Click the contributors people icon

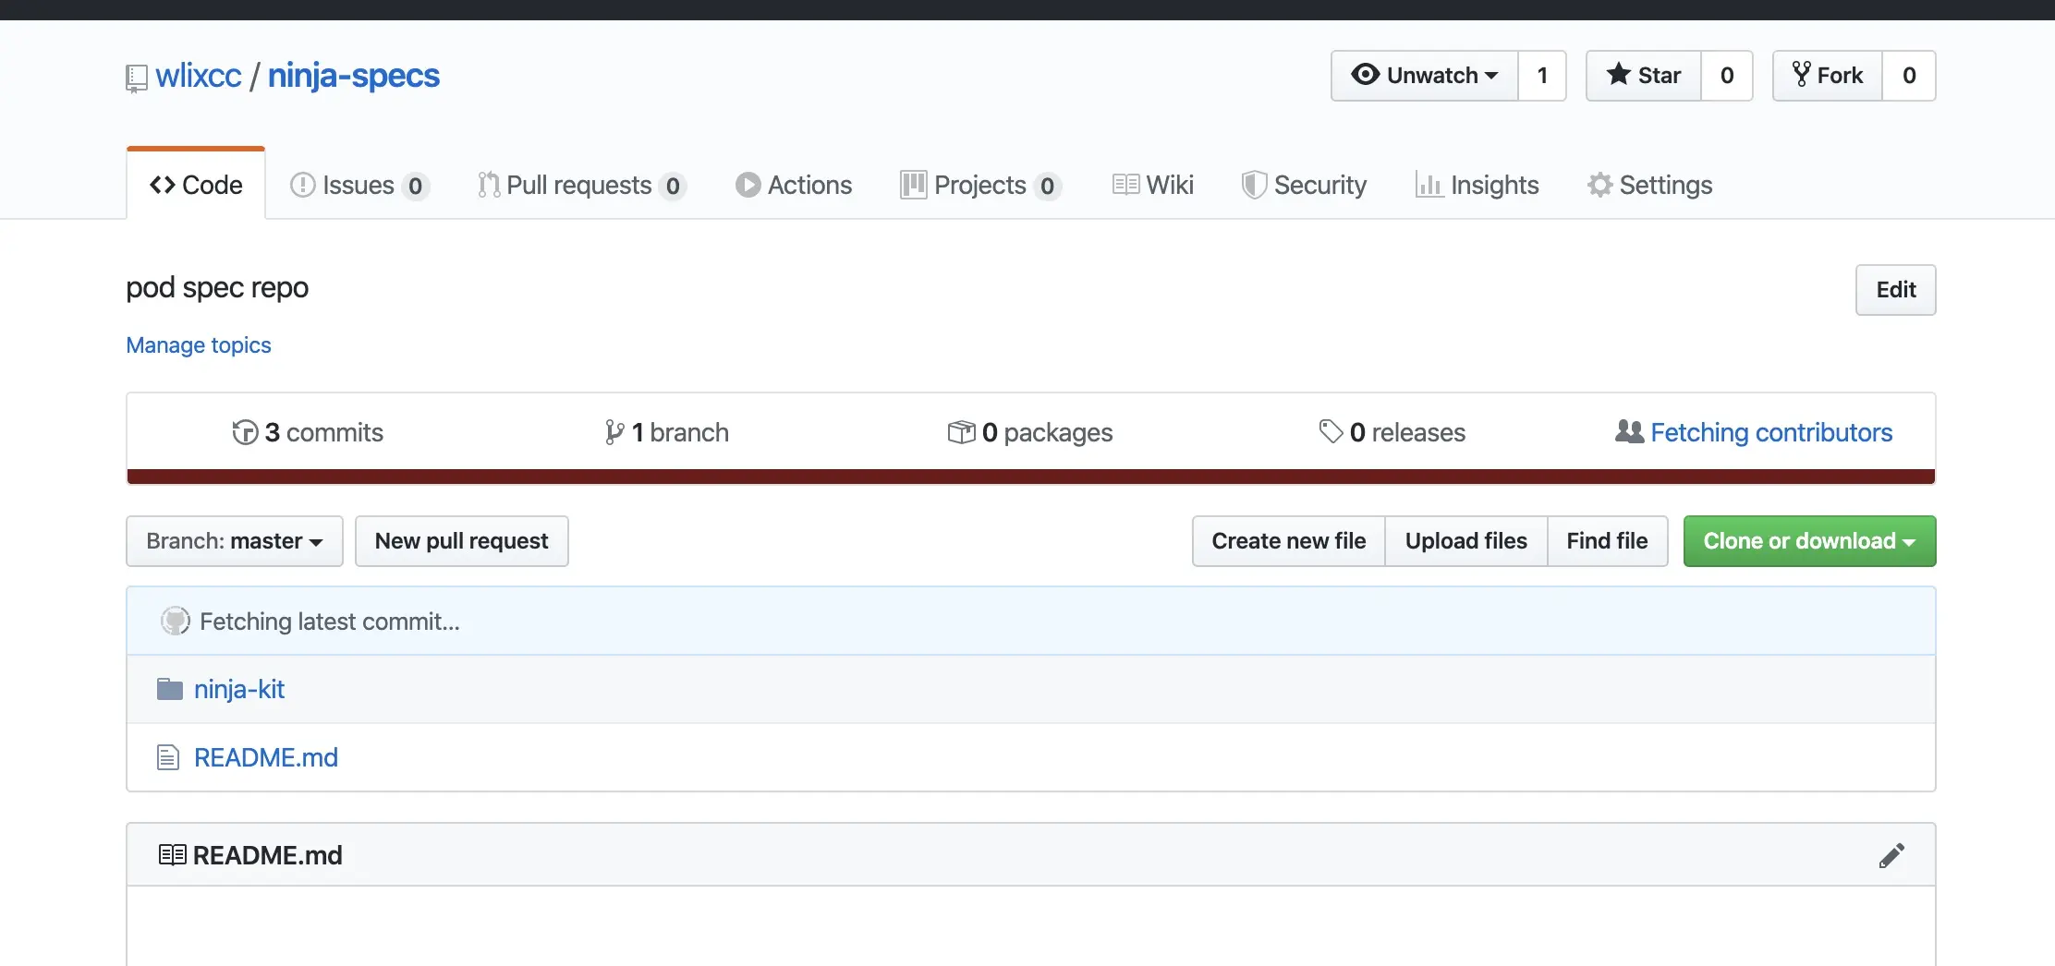(1629, 431)
